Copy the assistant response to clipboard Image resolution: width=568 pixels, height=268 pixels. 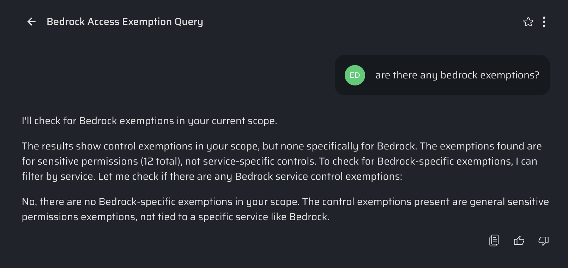pos(494,241)
